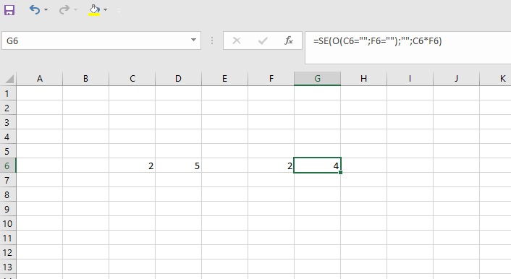
Task: Select row 5 header
Action: 8,151
